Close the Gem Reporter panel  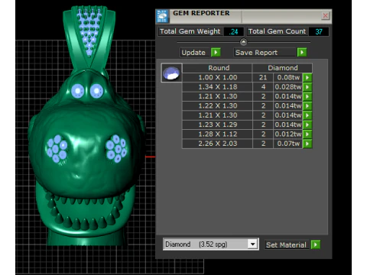pos(325,16)
